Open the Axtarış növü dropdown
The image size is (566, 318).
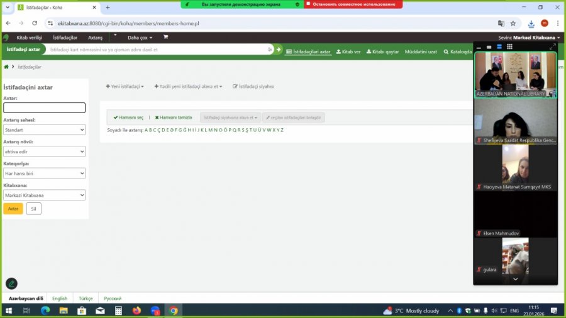(x=44, y=151)
